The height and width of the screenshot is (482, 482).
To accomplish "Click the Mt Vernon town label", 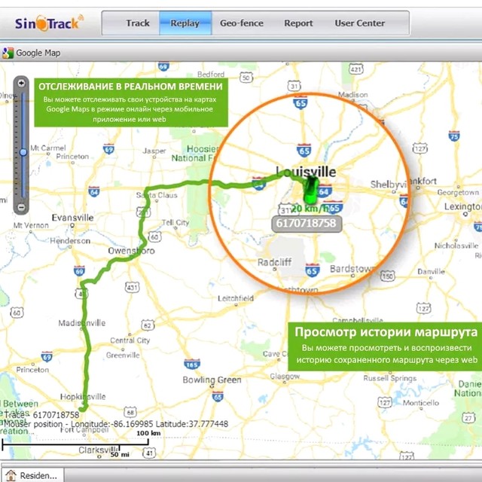I will [31, 225].
